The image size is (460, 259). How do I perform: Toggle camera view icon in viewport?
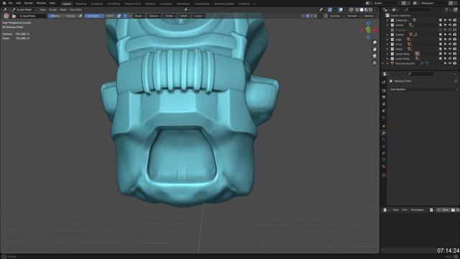[374, 56]
